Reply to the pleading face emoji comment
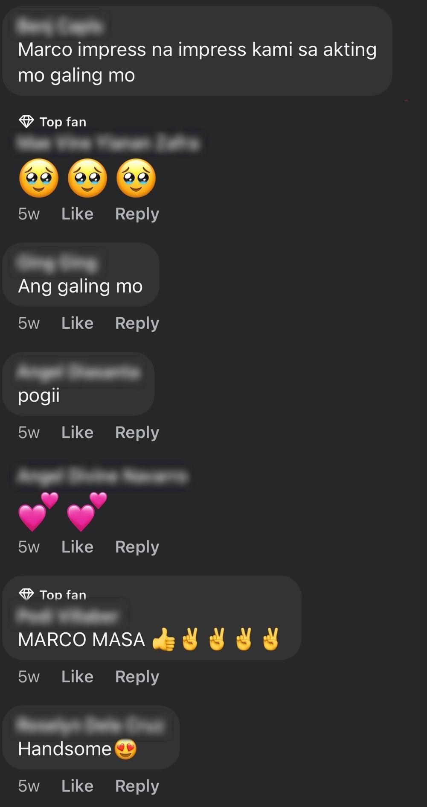The width and height of the screenshot is (427, 807). (137, 214)
